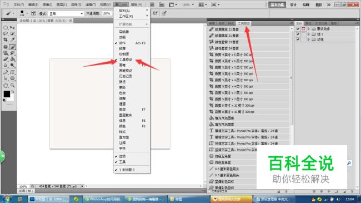Set the white background color swatch

coord(12,98)
